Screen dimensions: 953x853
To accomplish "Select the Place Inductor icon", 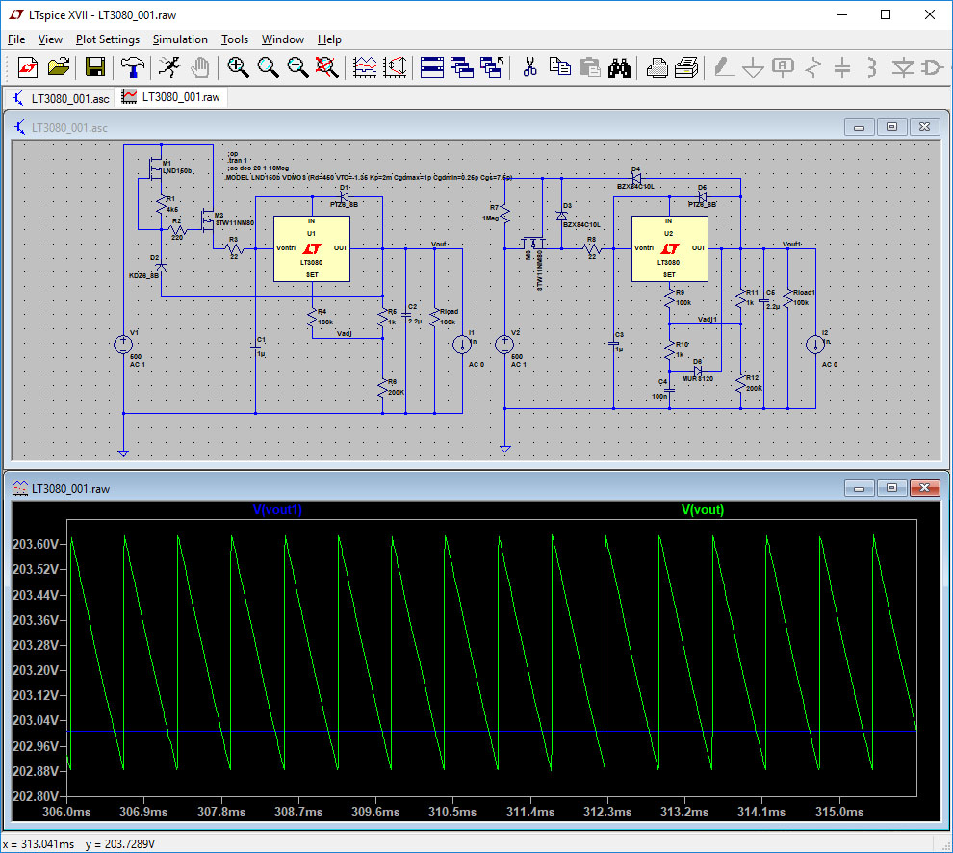I will click(x=872, y=66).
